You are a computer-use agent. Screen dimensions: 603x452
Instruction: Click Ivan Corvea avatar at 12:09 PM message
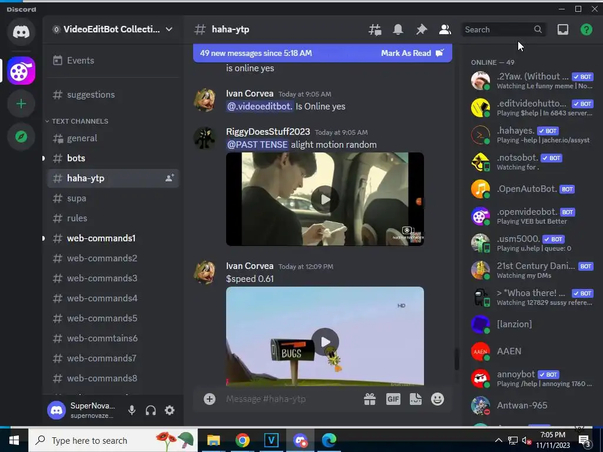click(204, 272)
